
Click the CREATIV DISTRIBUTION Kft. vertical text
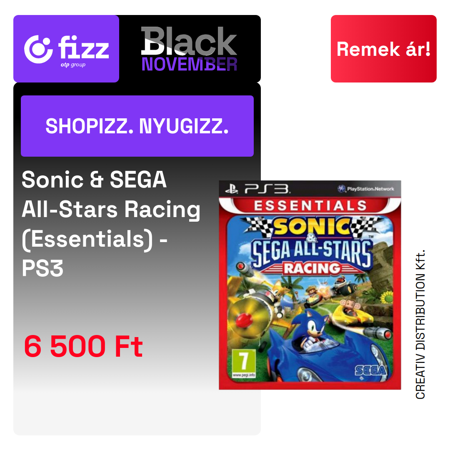[420, 324]
